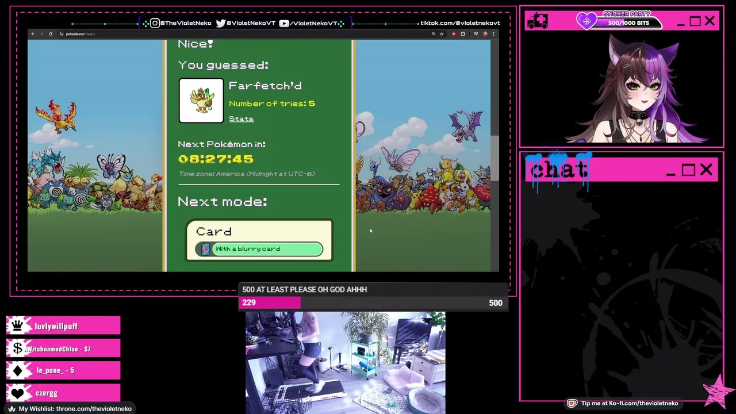
Task: Click the heart icon beside czergg
Action: (17, 393)
